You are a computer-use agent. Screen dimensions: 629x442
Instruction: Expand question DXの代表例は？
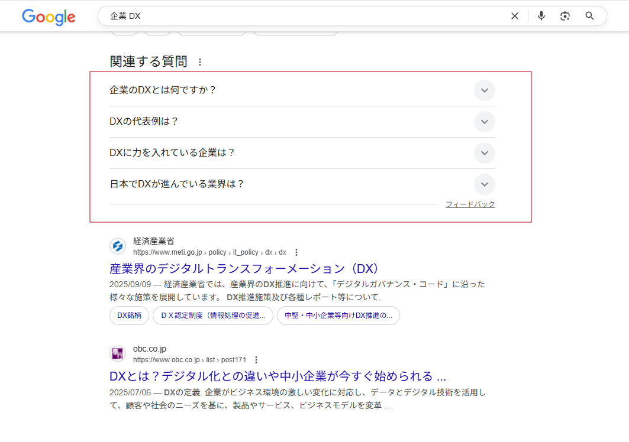point(484,122)
